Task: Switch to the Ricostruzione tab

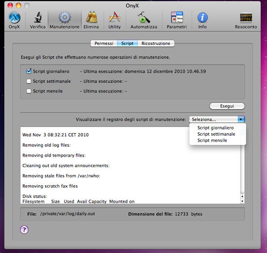Action: pyautogui.click(x=156, y=43)
